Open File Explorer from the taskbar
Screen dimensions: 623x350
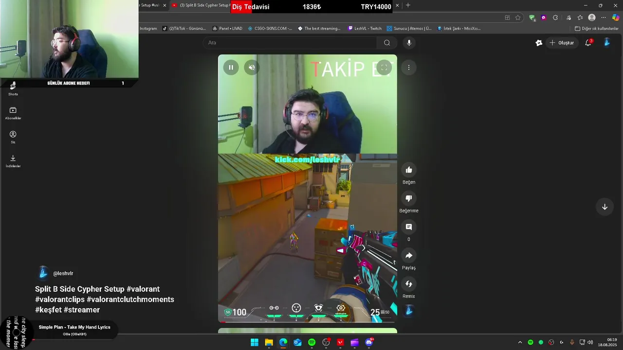tap(269, 342)
